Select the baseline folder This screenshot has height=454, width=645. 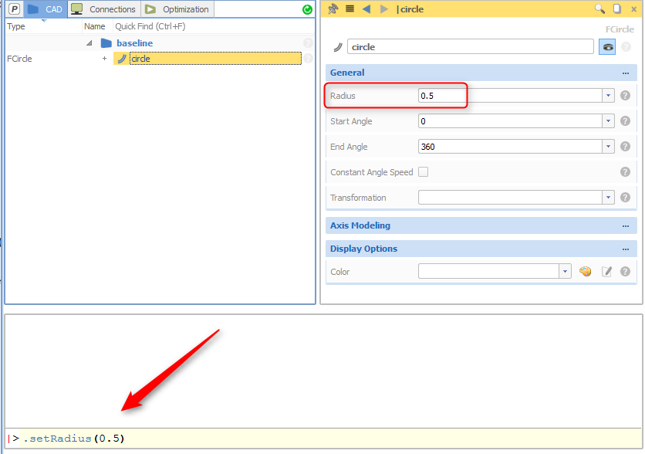click(134, 42)
